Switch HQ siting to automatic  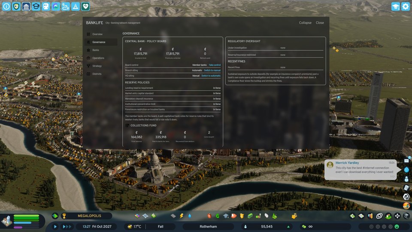point(211,76)
